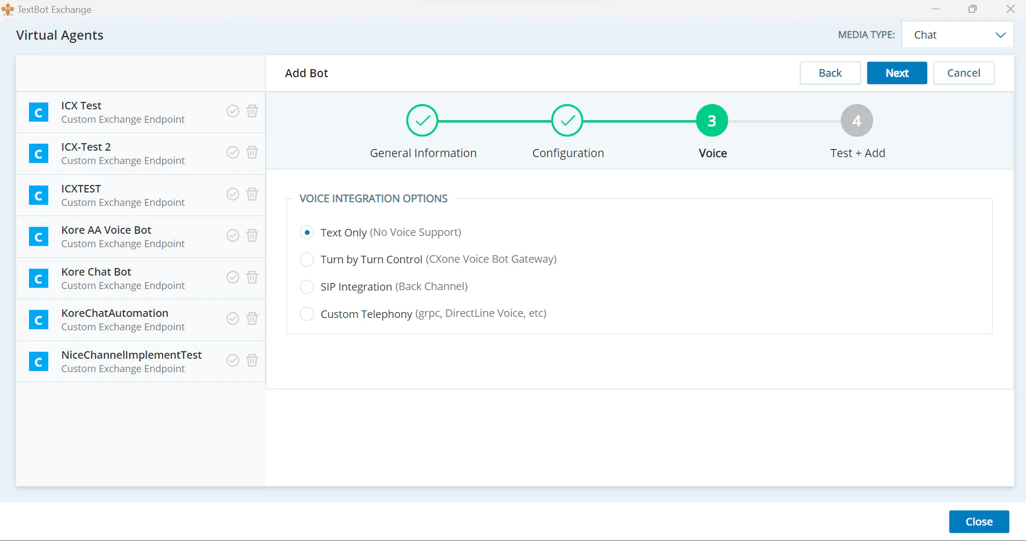Screen dimensions: 1026x541
Task: Select Turn by Turn Control voice option
Action: [x=306, y=260]
